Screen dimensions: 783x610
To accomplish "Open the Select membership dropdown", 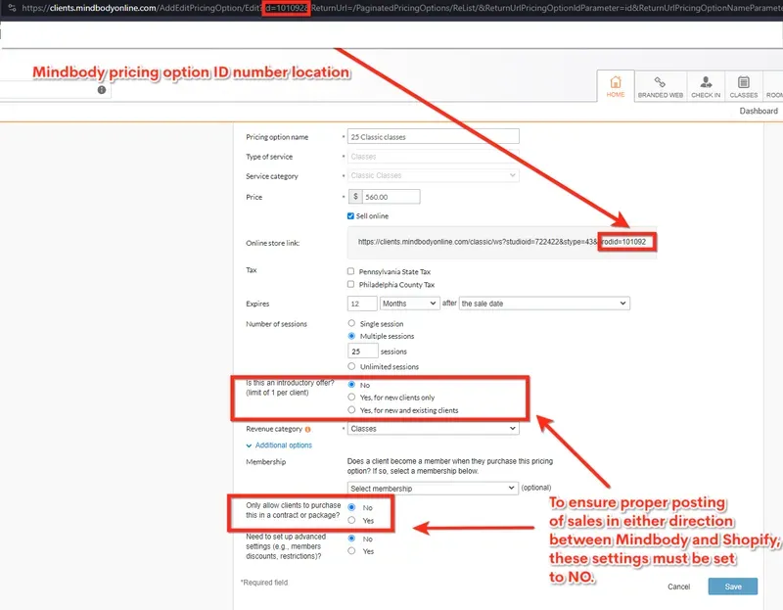I will pos(433,488).
